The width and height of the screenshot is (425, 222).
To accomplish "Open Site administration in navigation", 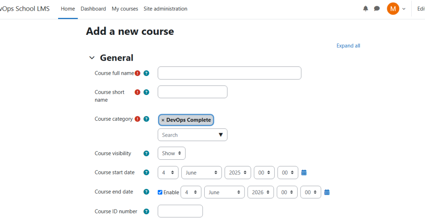I will click(165, 9).
